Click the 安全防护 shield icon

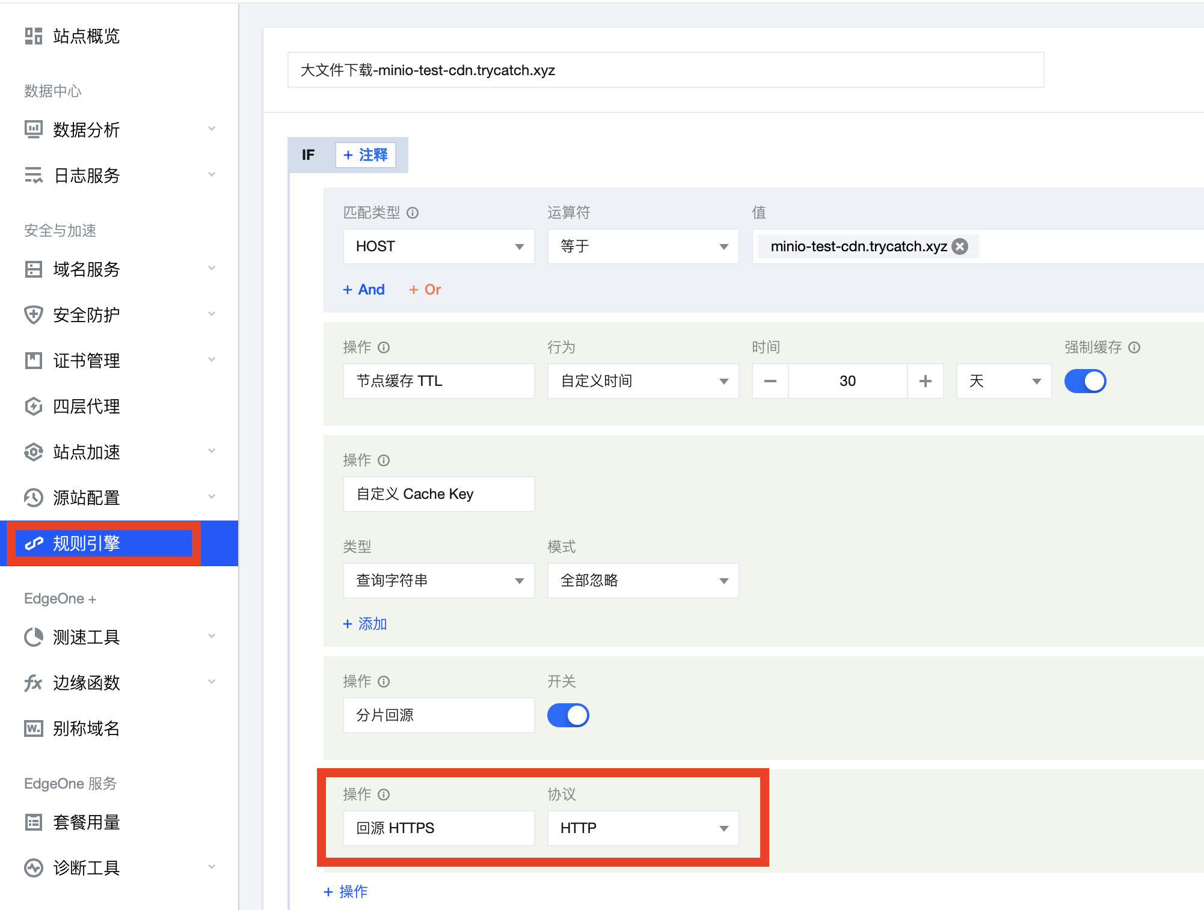33,315
